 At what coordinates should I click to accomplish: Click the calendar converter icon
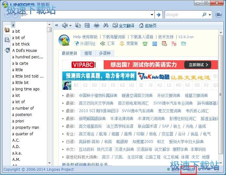point(164,44)
